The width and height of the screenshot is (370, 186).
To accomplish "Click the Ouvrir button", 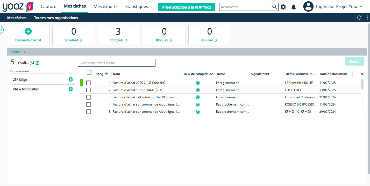I will tap(354, 62).
